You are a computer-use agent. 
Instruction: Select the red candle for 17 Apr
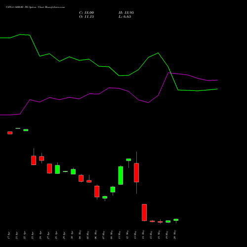pos(10,133)
